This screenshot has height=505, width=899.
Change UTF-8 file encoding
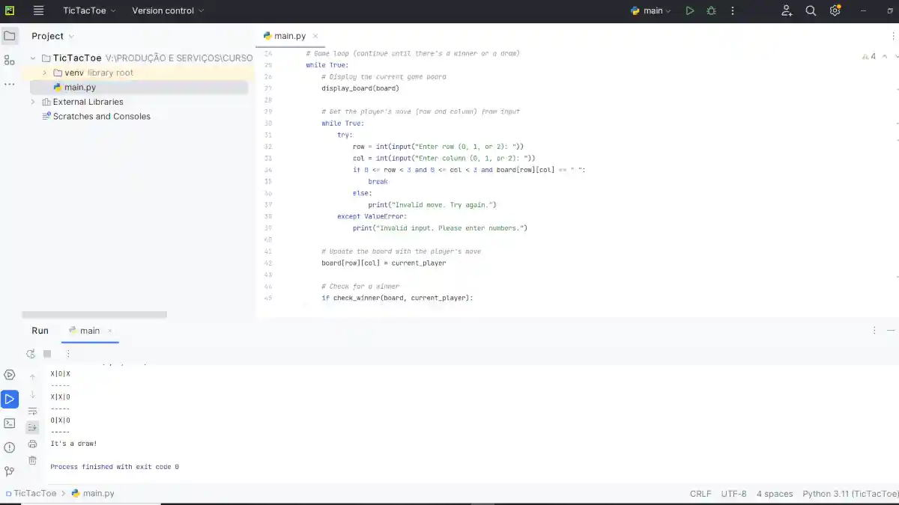click(x=733, y=494)
